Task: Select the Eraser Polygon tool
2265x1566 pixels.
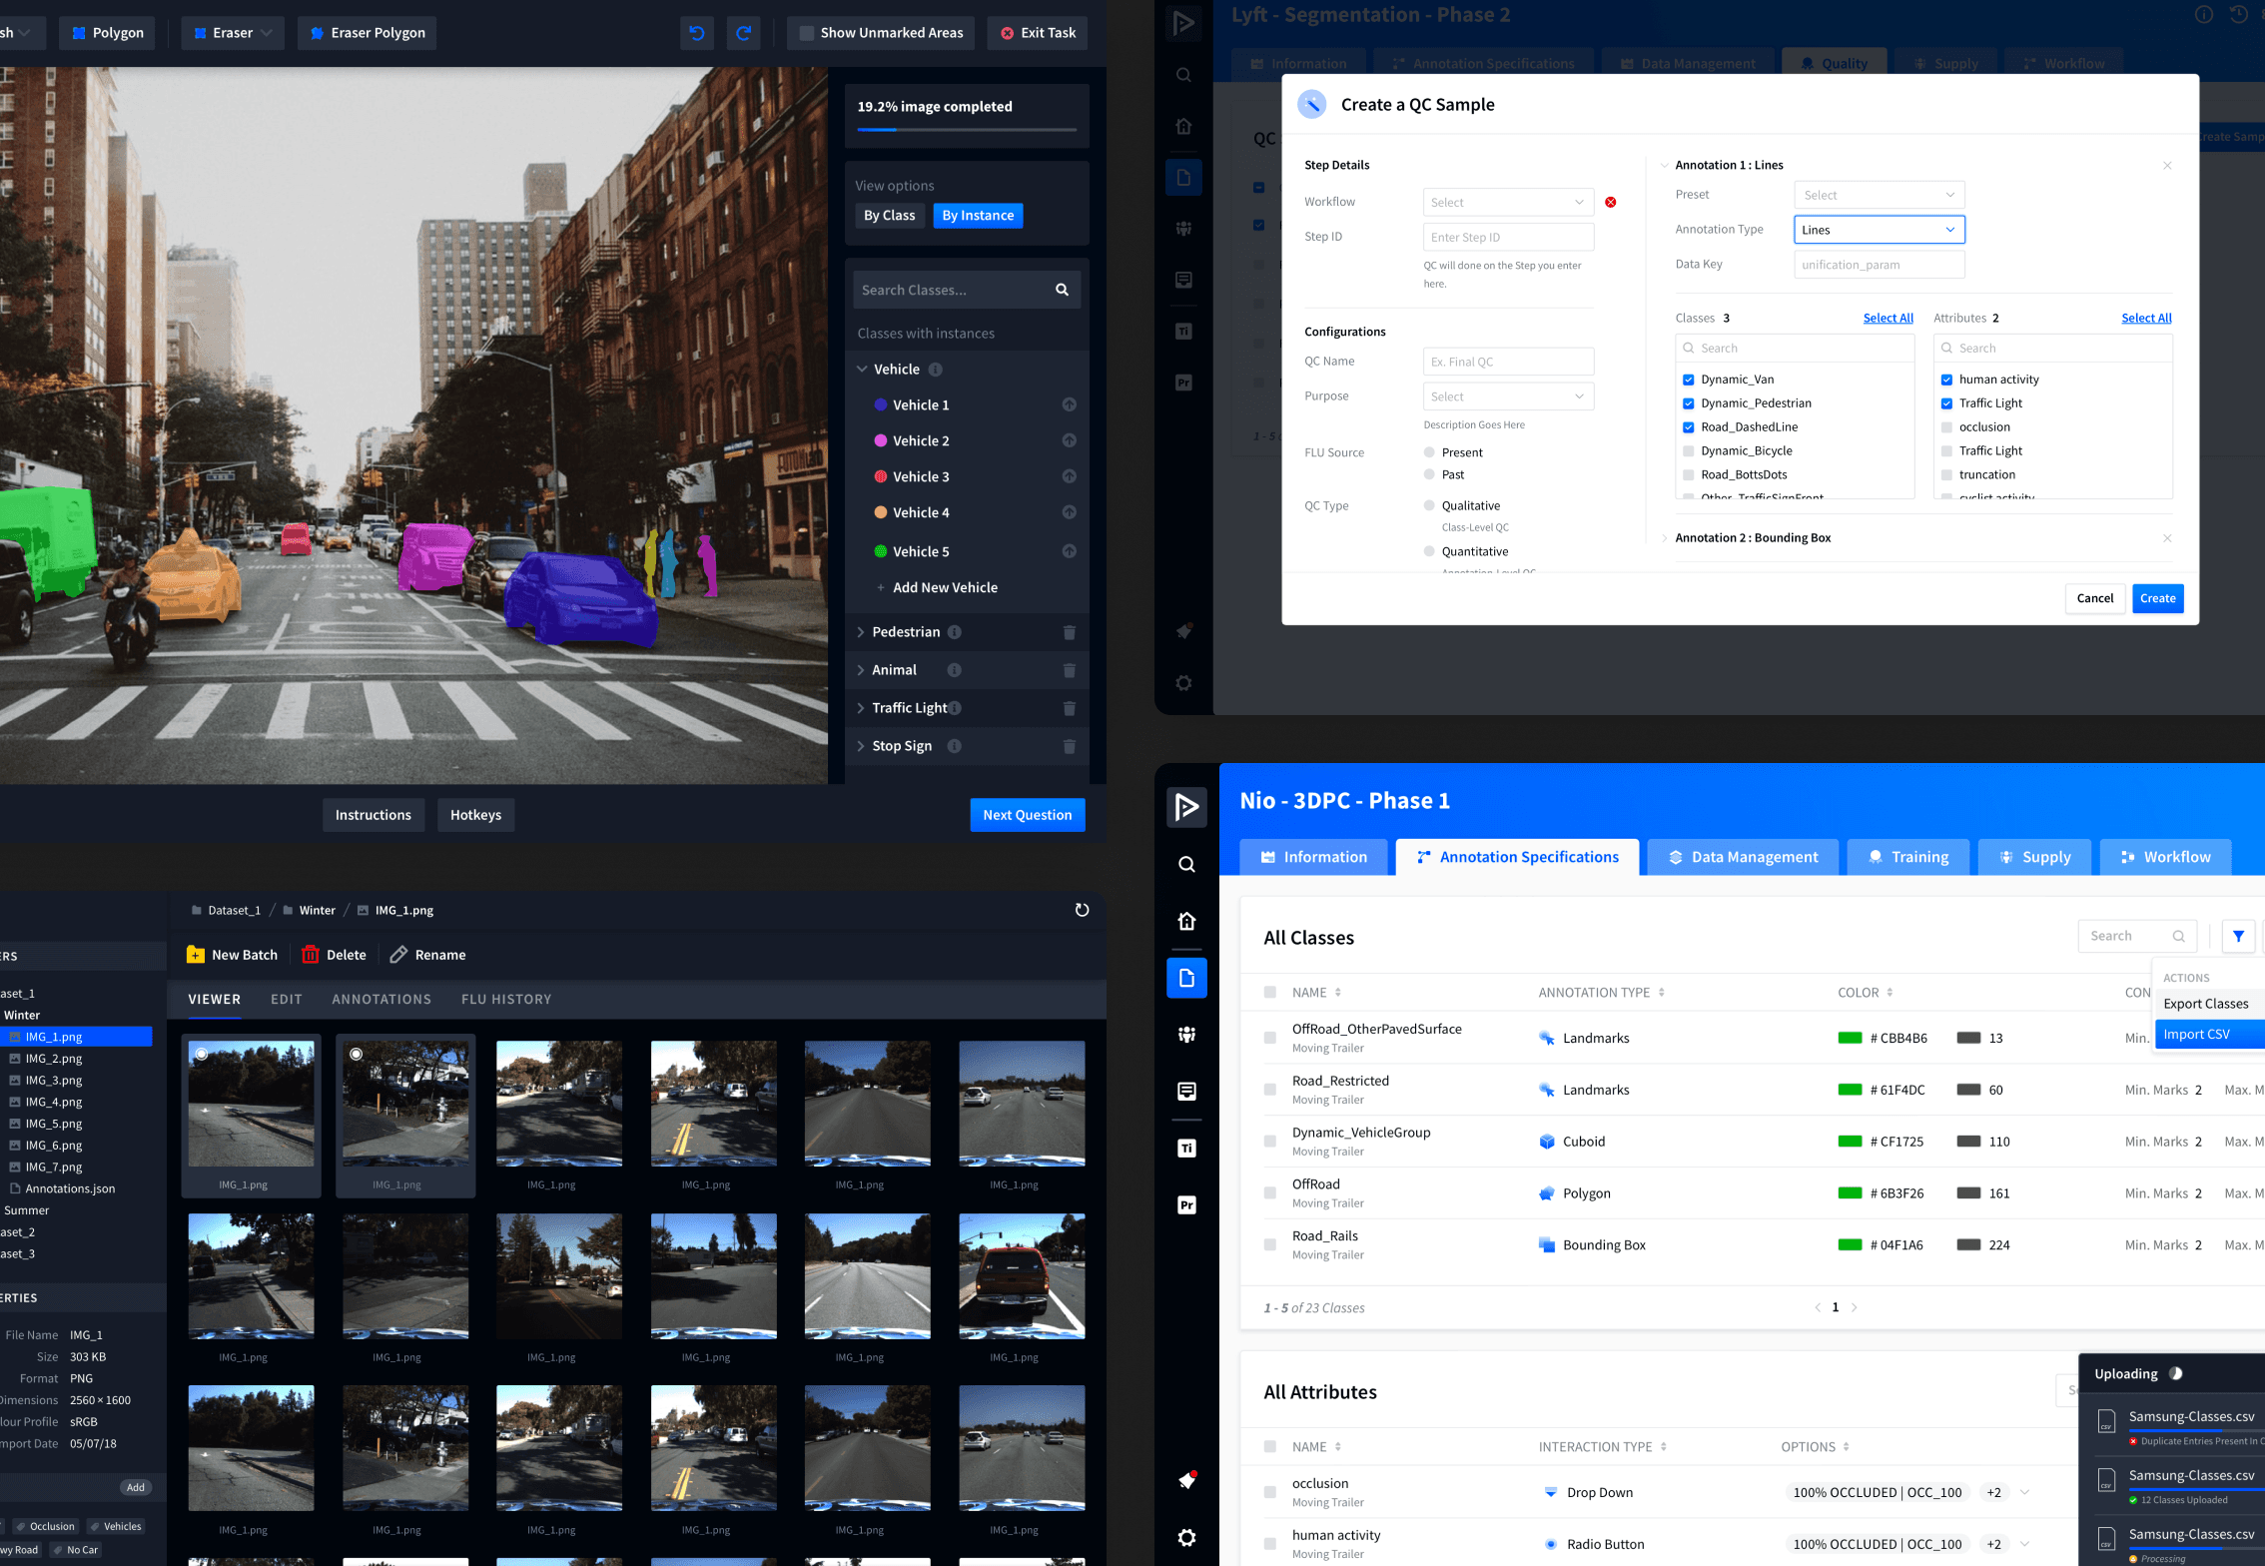Action: coord(368,33)
